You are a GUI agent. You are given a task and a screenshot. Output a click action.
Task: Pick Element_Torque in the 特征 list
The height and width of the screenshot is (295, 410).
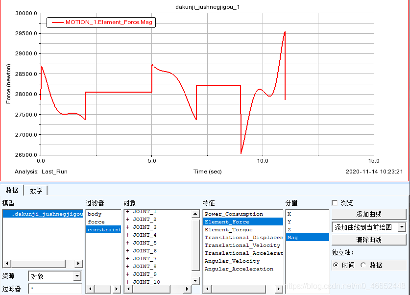coord(229,230)
